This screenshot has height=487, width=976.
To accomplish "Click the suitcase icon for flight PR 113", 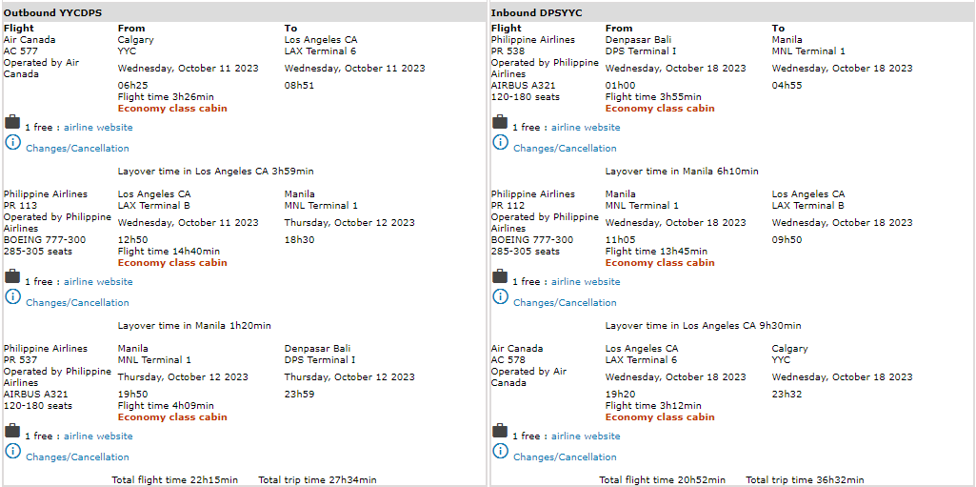I will (x=12, y=277).
